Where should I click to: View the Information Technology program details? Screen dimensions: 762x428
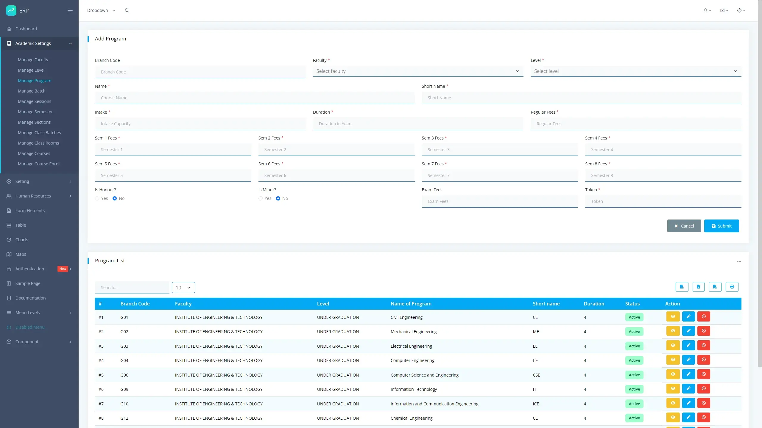click(x=673, y=388)
